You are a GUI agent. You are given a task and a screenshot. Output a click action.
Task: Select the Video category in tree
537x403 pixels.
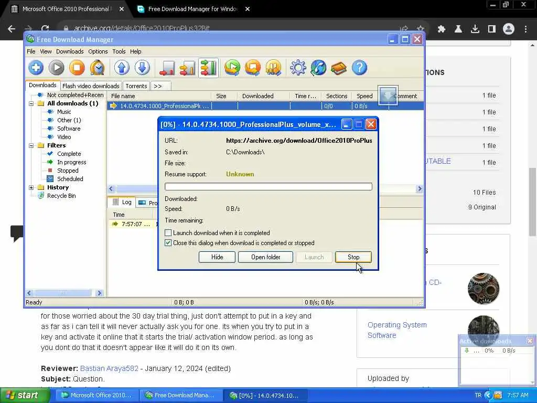pyautogui.click(x=64, y=137)
